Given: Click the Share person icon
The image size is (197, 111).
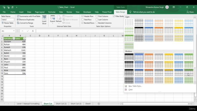Looking at the screenshot, I should click(x=187, y=12).
